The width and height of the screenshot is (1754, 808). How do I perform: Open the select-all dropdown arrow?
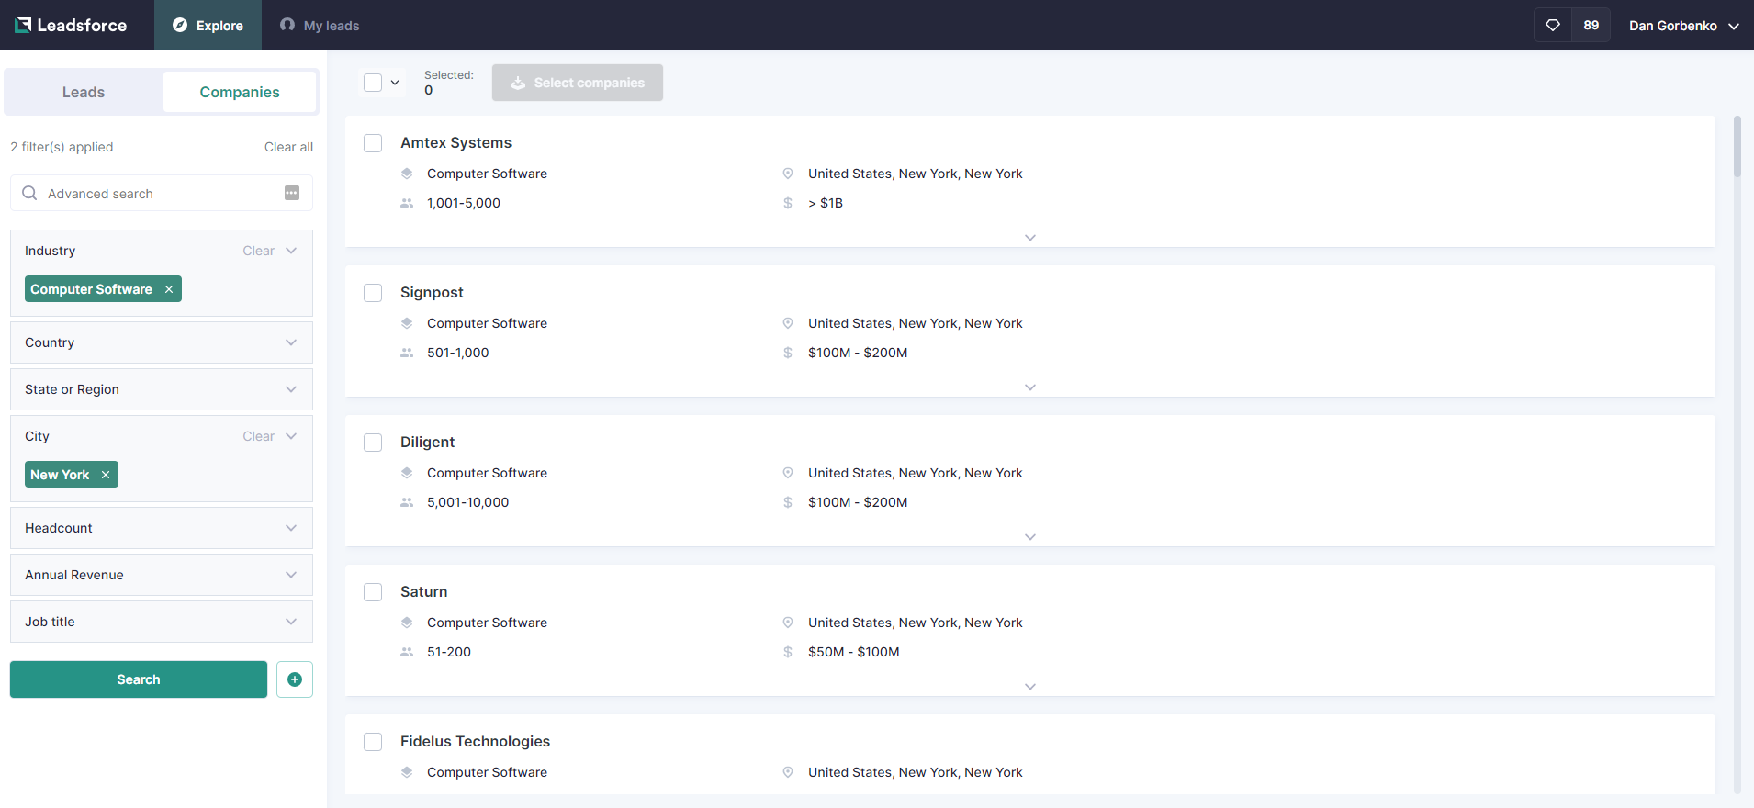tap(395, 83)
